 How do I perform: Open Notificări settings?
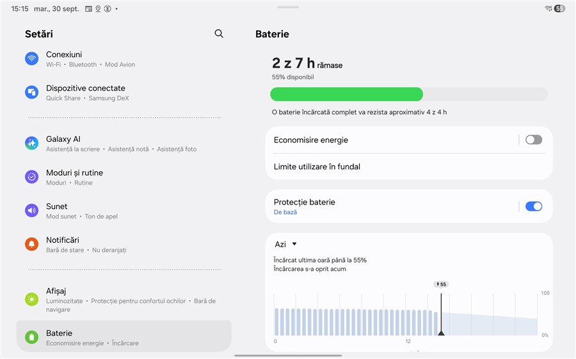point(124,244)
